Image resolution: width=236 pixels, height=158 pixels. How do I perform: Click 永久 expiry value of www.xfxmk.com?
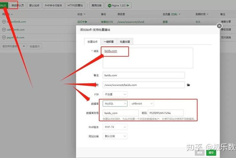pyautogui.click(x=198, y=22)
